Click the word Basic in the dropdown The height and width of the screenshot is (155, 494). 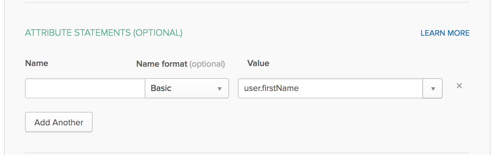coord(161,88)
